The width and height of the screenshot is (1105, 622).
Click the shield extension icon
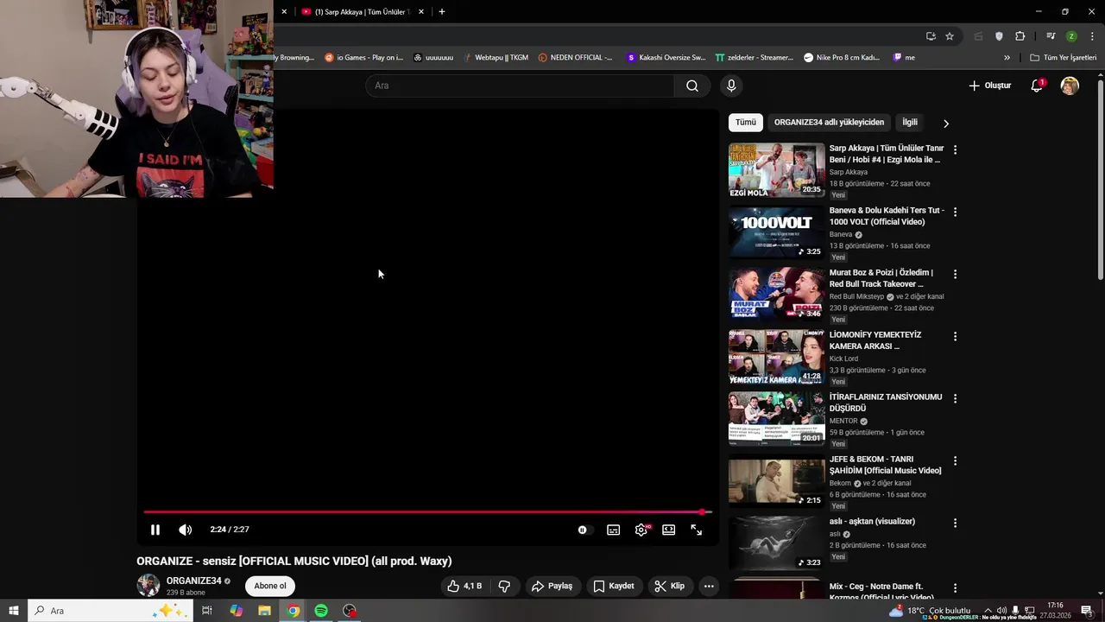[x=1000, y=36]
